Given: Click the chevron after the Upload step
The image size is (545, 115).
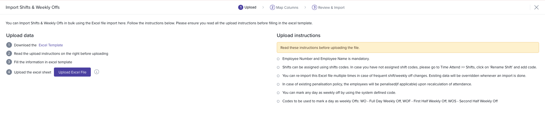Looking at the screenshot, I should (x=263, y=7).
